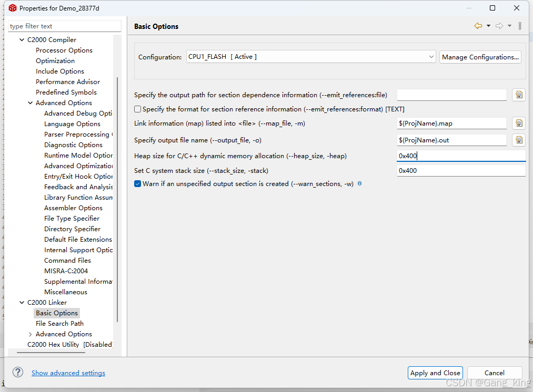
Task: Select Feedback and Analysis item
Action: pos(78,187)
